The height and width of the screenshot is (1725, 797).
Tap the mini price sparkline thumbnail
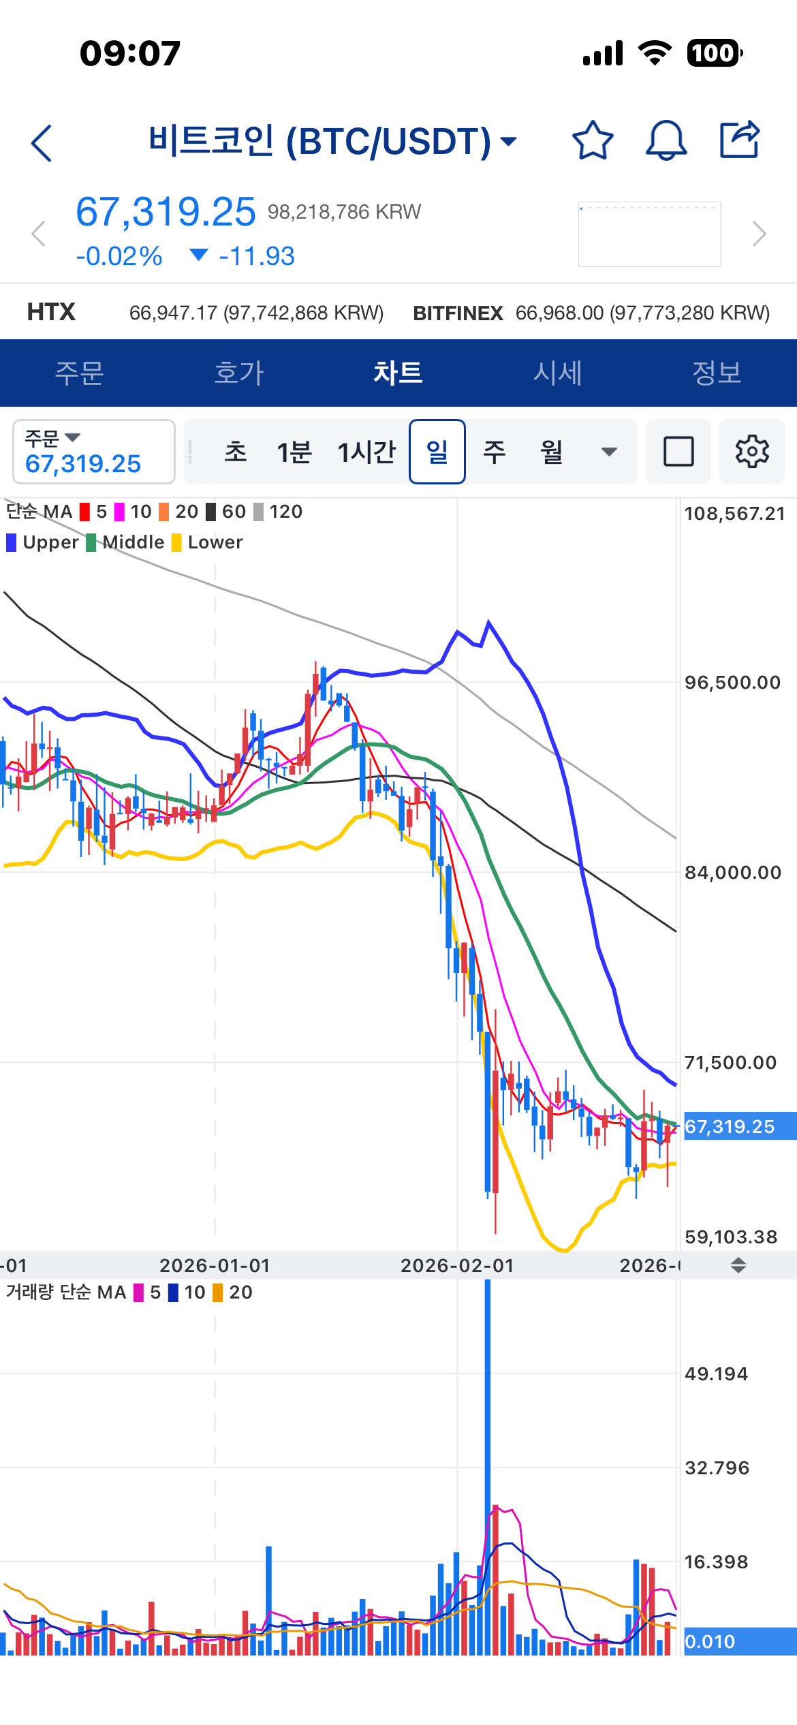tap(650, 234)
